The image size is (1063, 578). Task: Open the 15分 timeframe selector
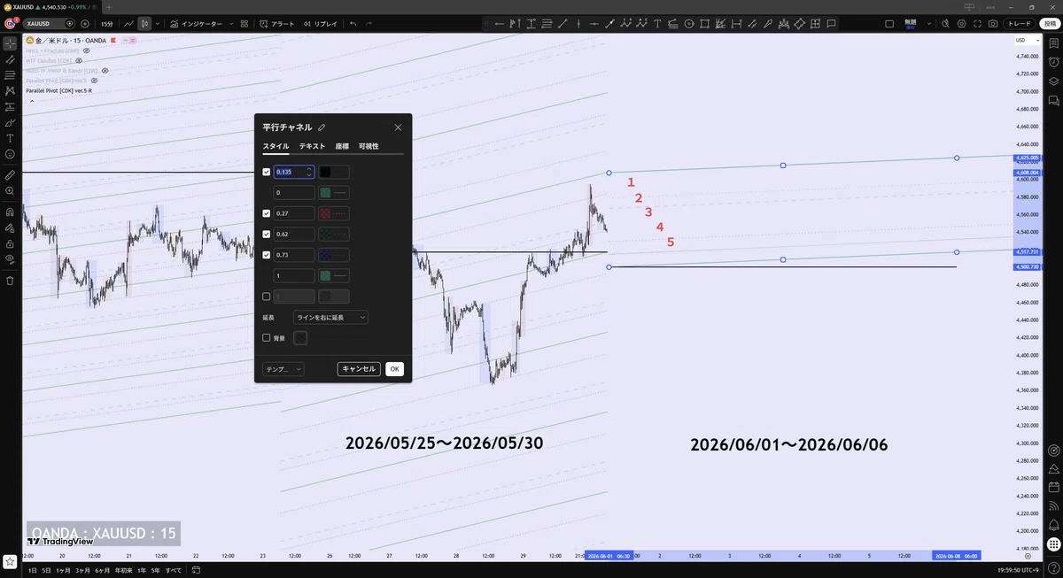[107, 24]
